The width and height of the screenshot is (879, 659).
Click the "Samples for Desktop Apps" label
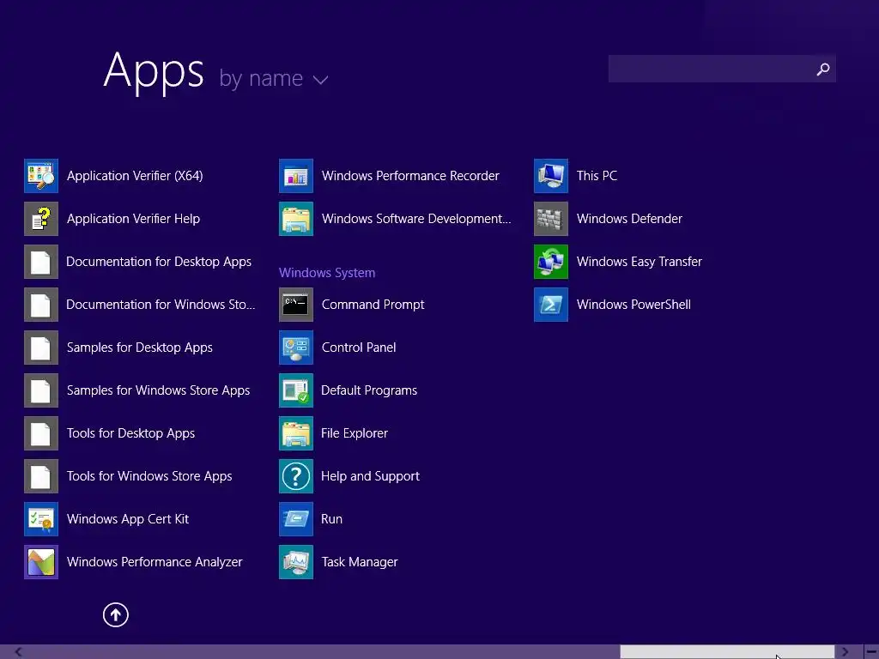click(140, 348)
